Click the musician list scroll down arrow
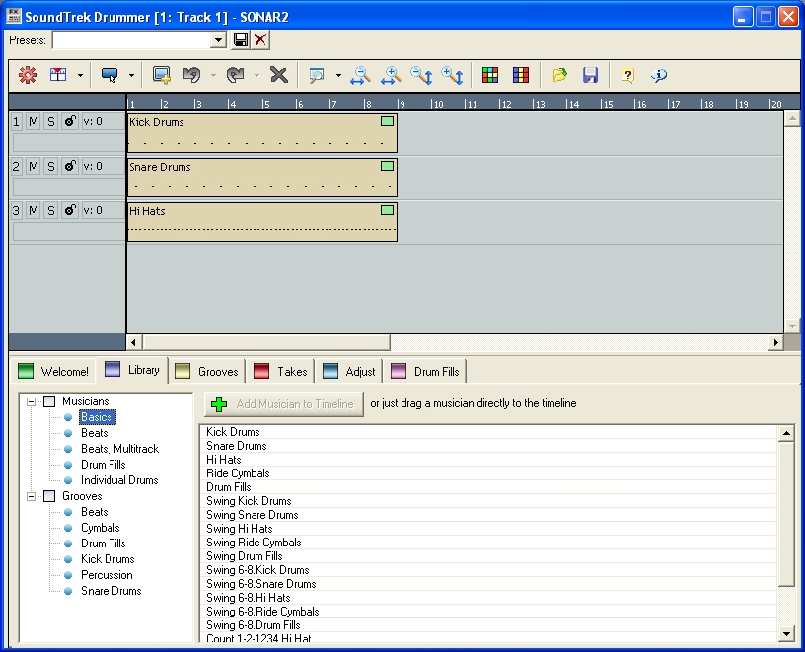The height and width of the screenshot is (652, 805). coord(786,634)
